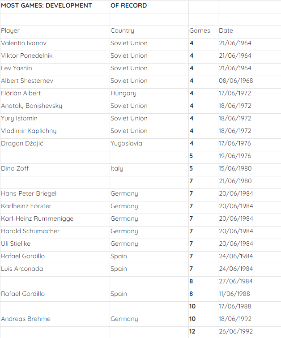This screenshot has height=338, width=281.
Task: Click the games cell showing 12
Action: pyautogui.click(x=203, y=333)
